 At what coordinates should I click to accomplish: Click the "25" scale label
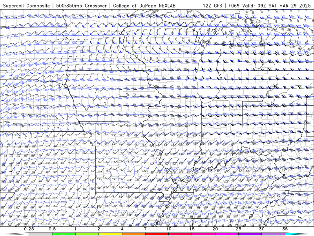coord(238,229)
